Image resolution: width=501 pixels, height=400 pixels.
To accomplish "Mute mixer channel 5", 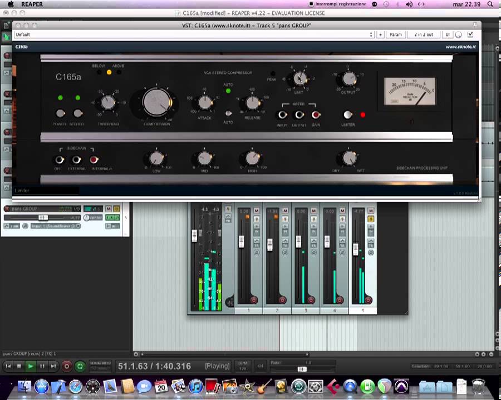I will point(371,211).
